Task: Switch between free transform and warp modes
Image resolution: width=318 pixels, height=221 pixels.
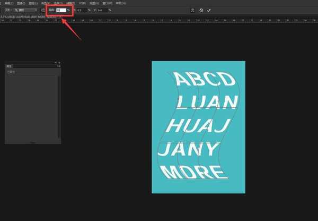Action: coord(192,10)
